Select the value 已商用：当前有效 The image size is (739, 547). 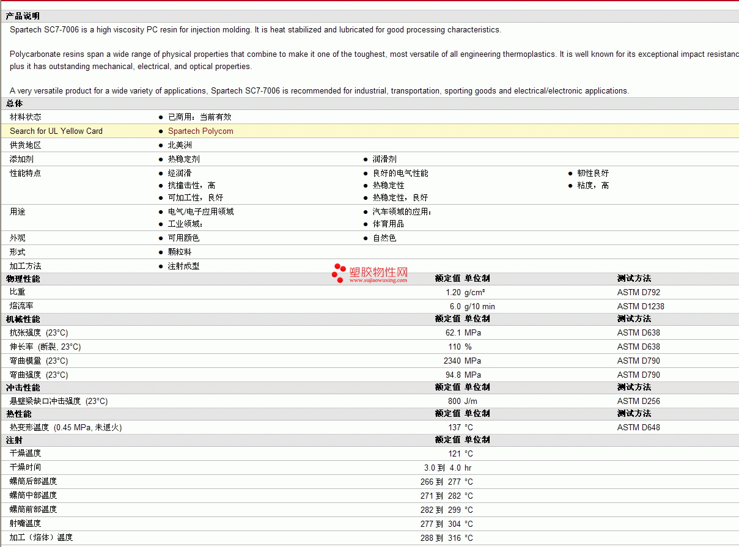(x=200, y=117)
